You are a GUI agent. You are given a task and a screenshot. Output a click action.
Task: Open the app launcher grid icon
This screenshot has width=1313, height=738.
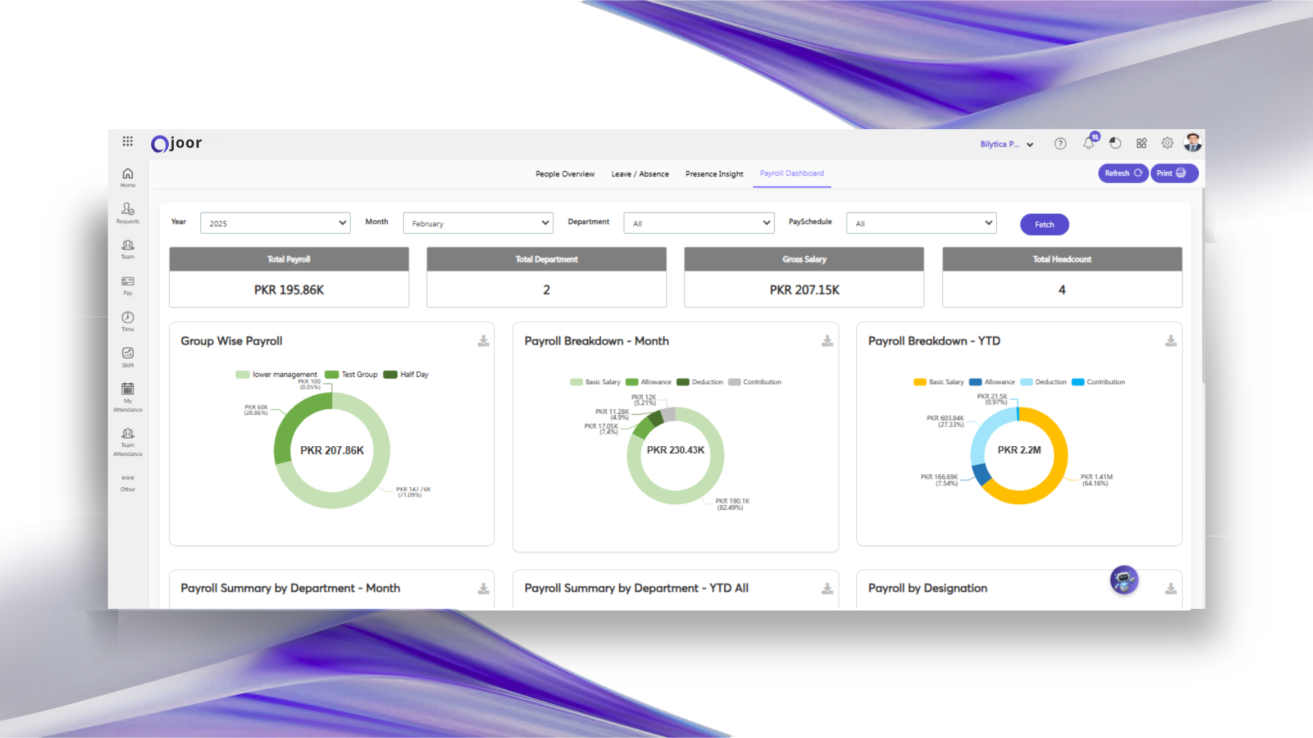(x=128, y=141)
